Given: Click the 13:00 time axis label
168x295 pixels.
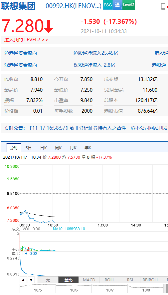Looking at the screenshot, I should point(103,225).
